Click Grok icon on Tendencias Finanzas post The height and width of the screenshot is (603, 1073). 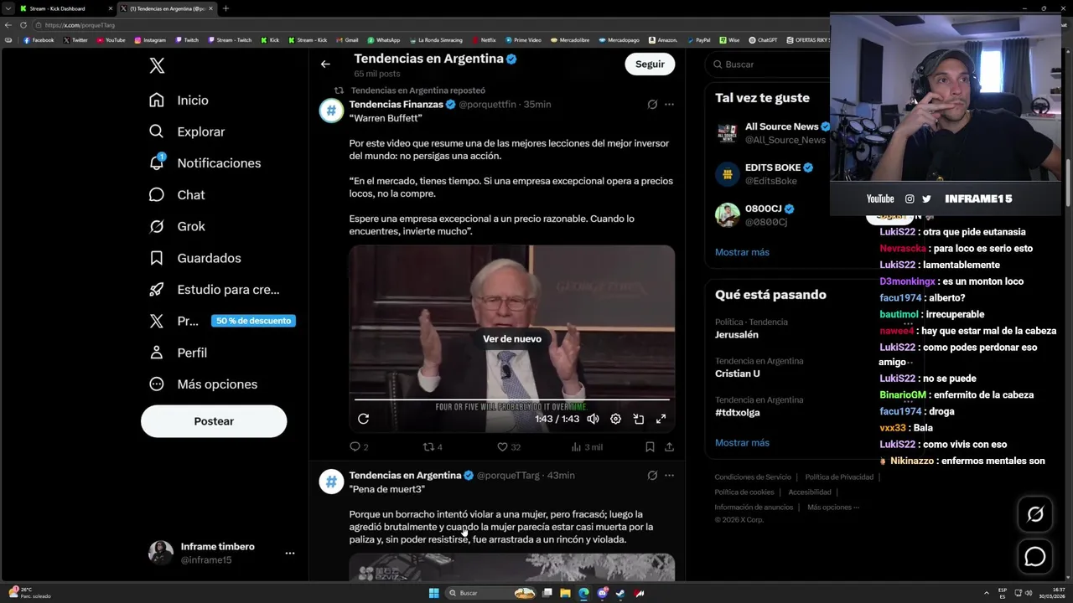(x=652, y=105)
